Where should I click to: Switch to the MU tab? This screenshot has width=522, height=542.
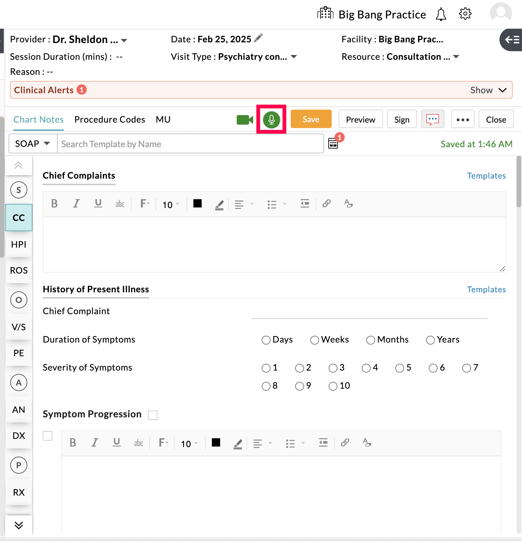pos(163,120)
